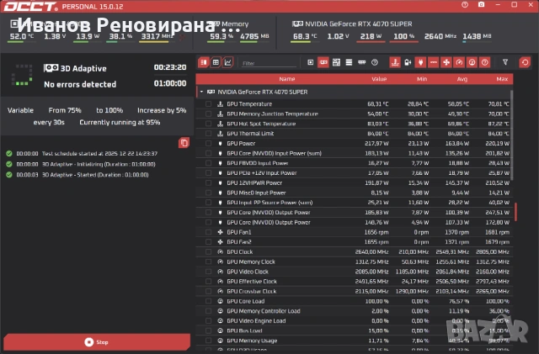Viewport: 539px width, 354px height.
Task: Check the GPU Fan1 checkbox
Action: click(208, 232)
